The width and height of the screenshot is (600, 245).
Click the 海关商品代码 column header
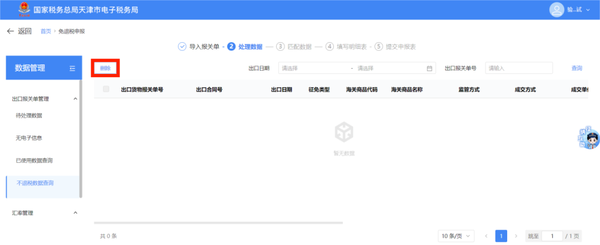362,89
